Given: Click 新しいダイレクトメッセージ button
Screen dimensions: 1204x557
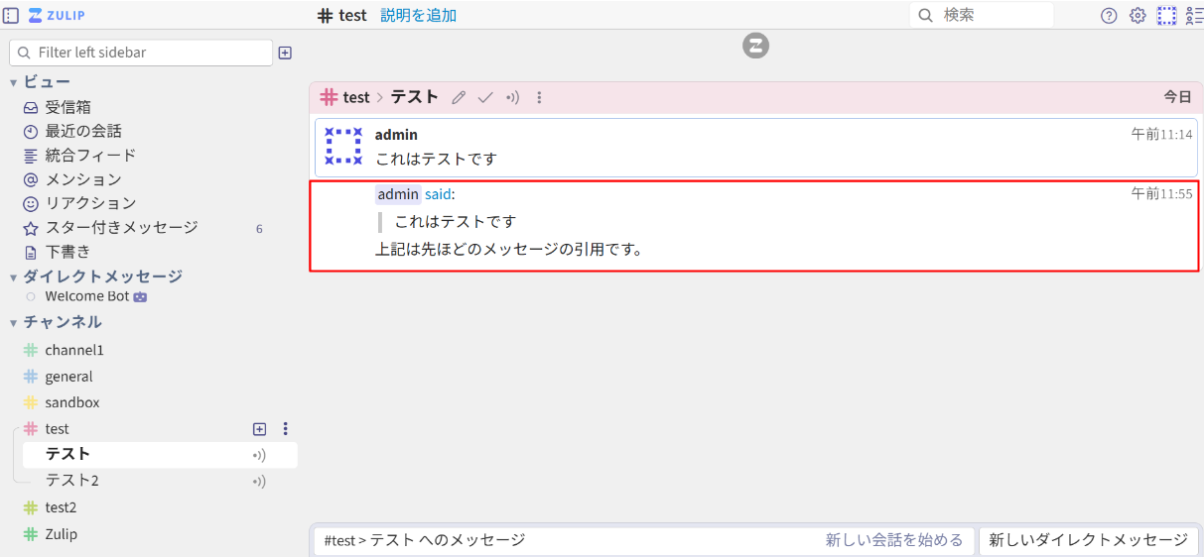Looking at the screenshot, I should pos(1088,540).
